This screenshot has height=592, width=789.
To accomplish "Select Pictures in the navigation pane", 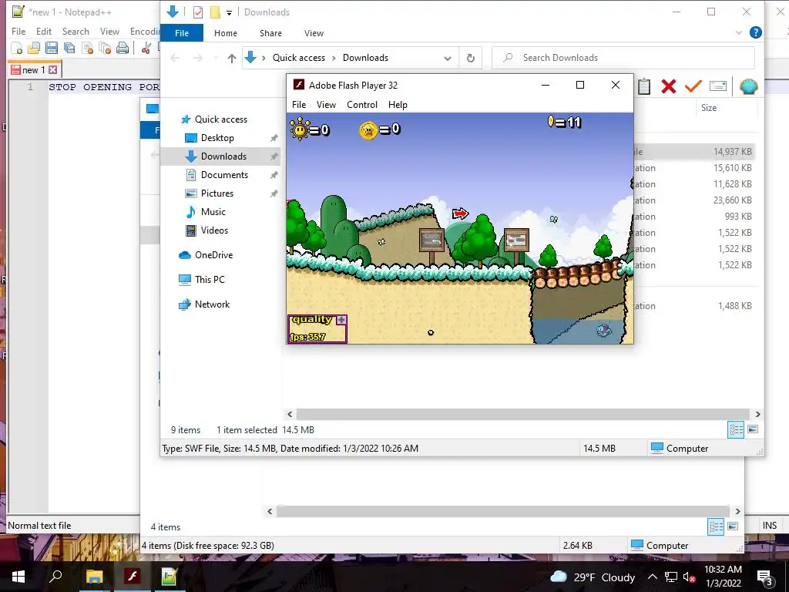I will 217,193.
